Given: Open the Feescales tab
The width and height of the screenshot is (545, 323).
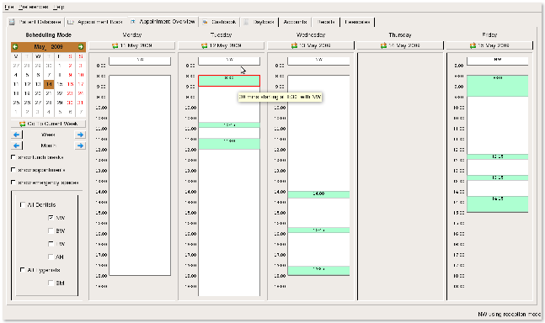Looking at the screenshot, I should tap(357, 22).
